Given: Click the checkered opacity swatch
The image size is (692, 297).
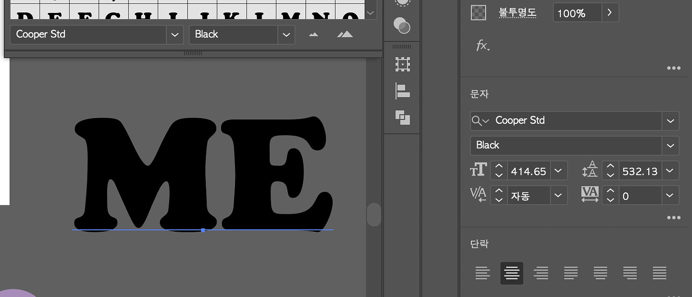Looking at the screenshot, I should (x=479, y=13).
